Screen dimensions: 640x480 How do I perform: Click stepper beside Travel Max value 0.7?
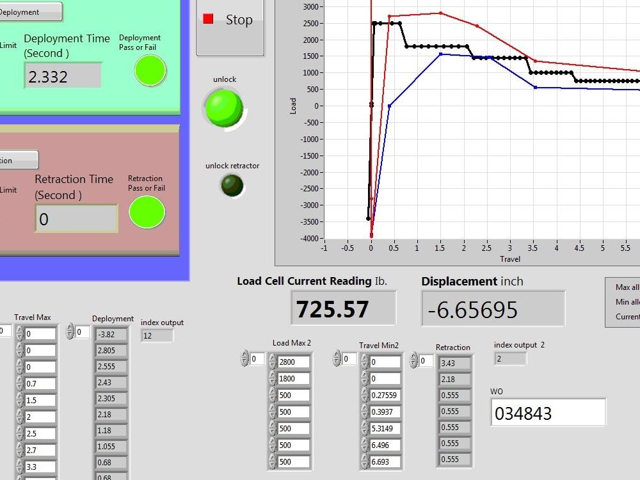20,383
